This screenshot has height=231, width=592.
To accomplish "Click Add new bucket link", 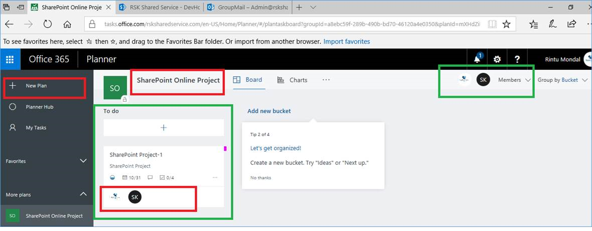I will 269,111.
